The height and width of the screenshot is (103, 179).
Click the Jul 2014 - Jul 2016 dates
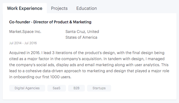23,43
